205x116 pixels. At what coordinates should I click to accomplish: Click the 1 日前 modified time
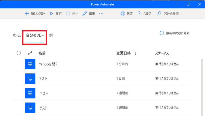tap(121, 79)
